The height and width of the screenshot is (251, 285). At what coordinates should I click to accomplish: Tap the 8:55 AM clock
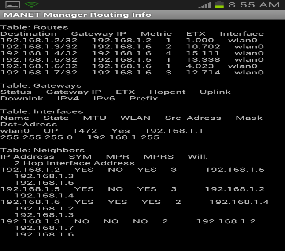(x=254, y=5)
